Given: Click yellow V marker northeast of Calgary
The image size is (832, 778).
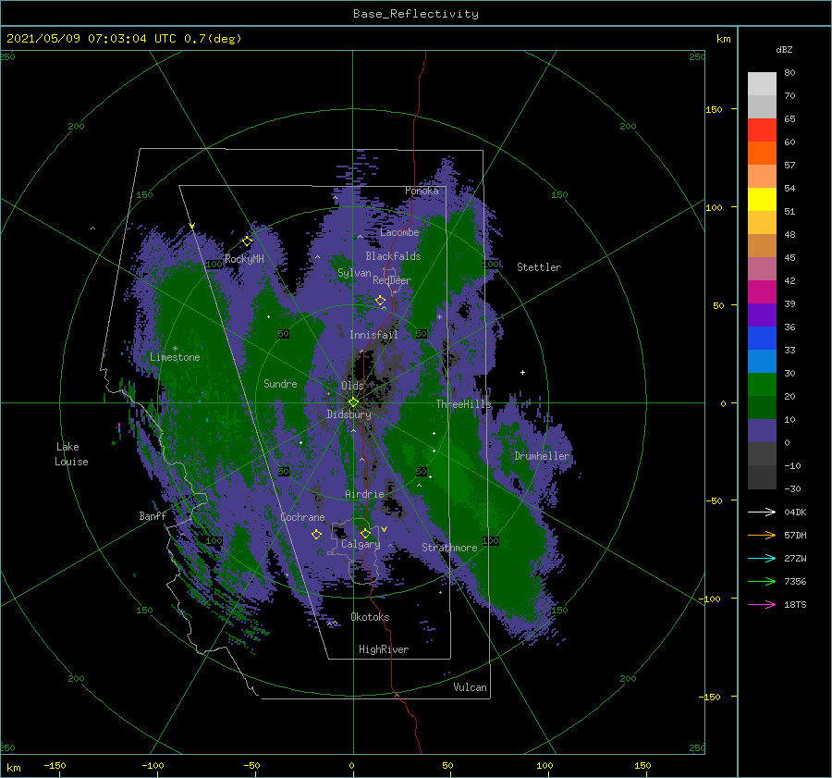Looking at the screenshot, I should 385,529.
